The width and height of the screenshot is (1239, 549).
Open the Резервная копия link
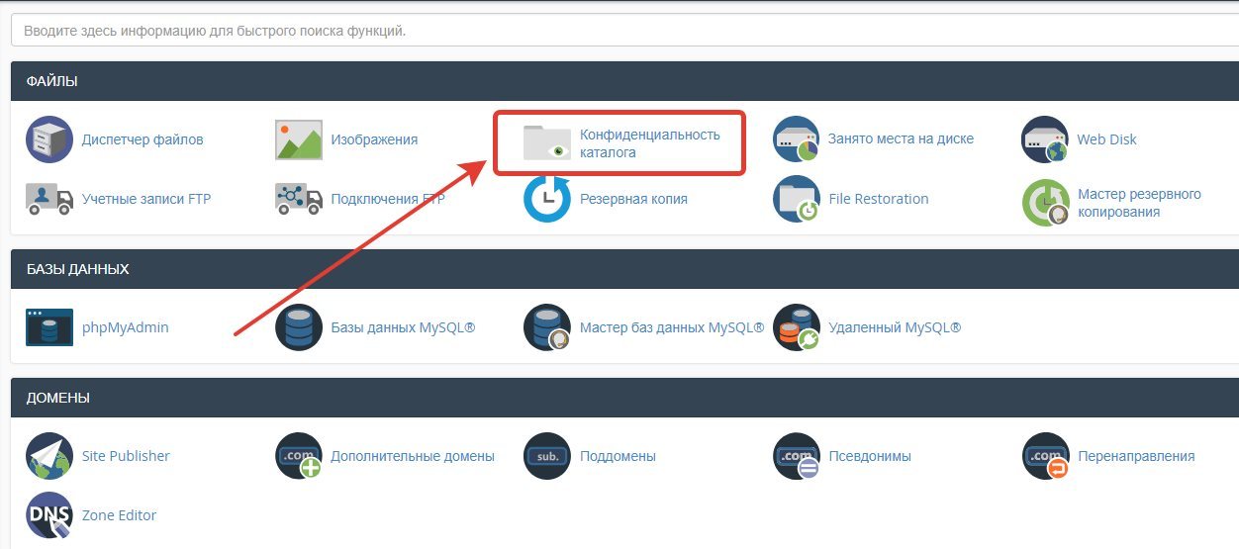click(x=633, y=199)
